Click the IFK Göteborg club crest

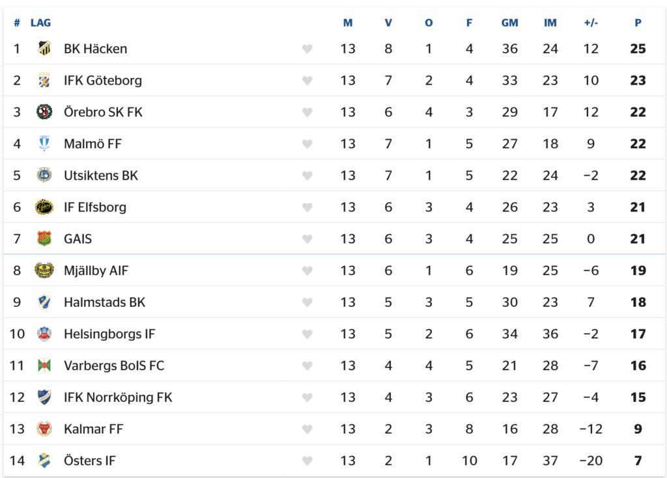[44, 80]
